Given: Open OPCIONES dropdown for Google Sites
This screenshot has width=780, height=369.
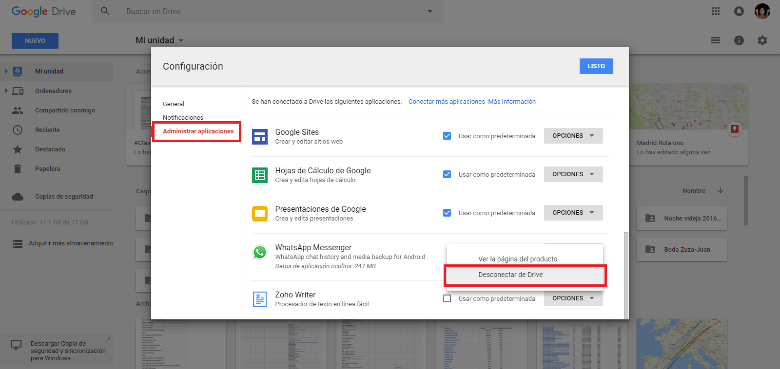Looking at the screenshot, I should click(573, 136).
